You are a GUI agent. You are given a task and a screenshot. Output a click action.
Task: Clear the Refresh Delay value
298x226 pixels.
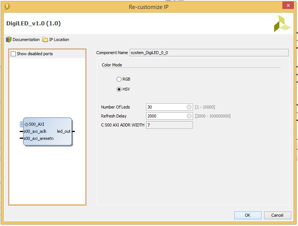[x=189, y=116]
